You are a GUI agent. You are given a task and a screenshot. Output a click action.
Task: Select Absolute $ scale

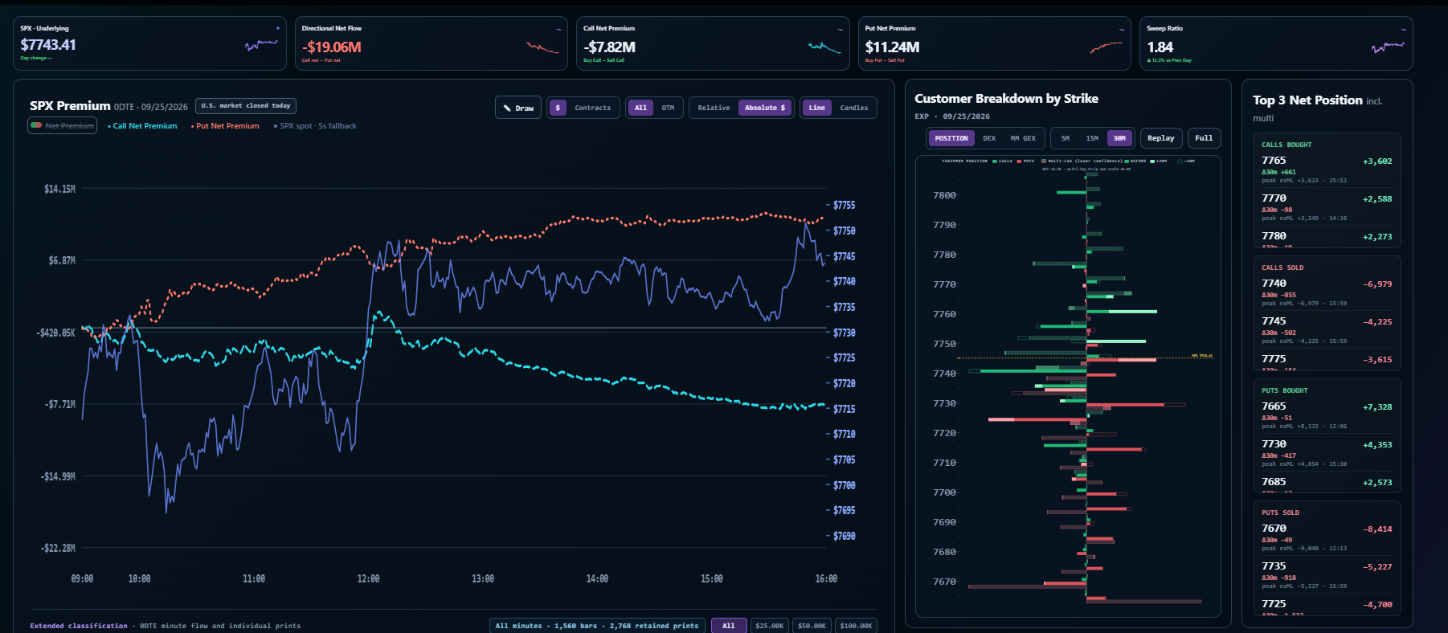click(765, 108)
